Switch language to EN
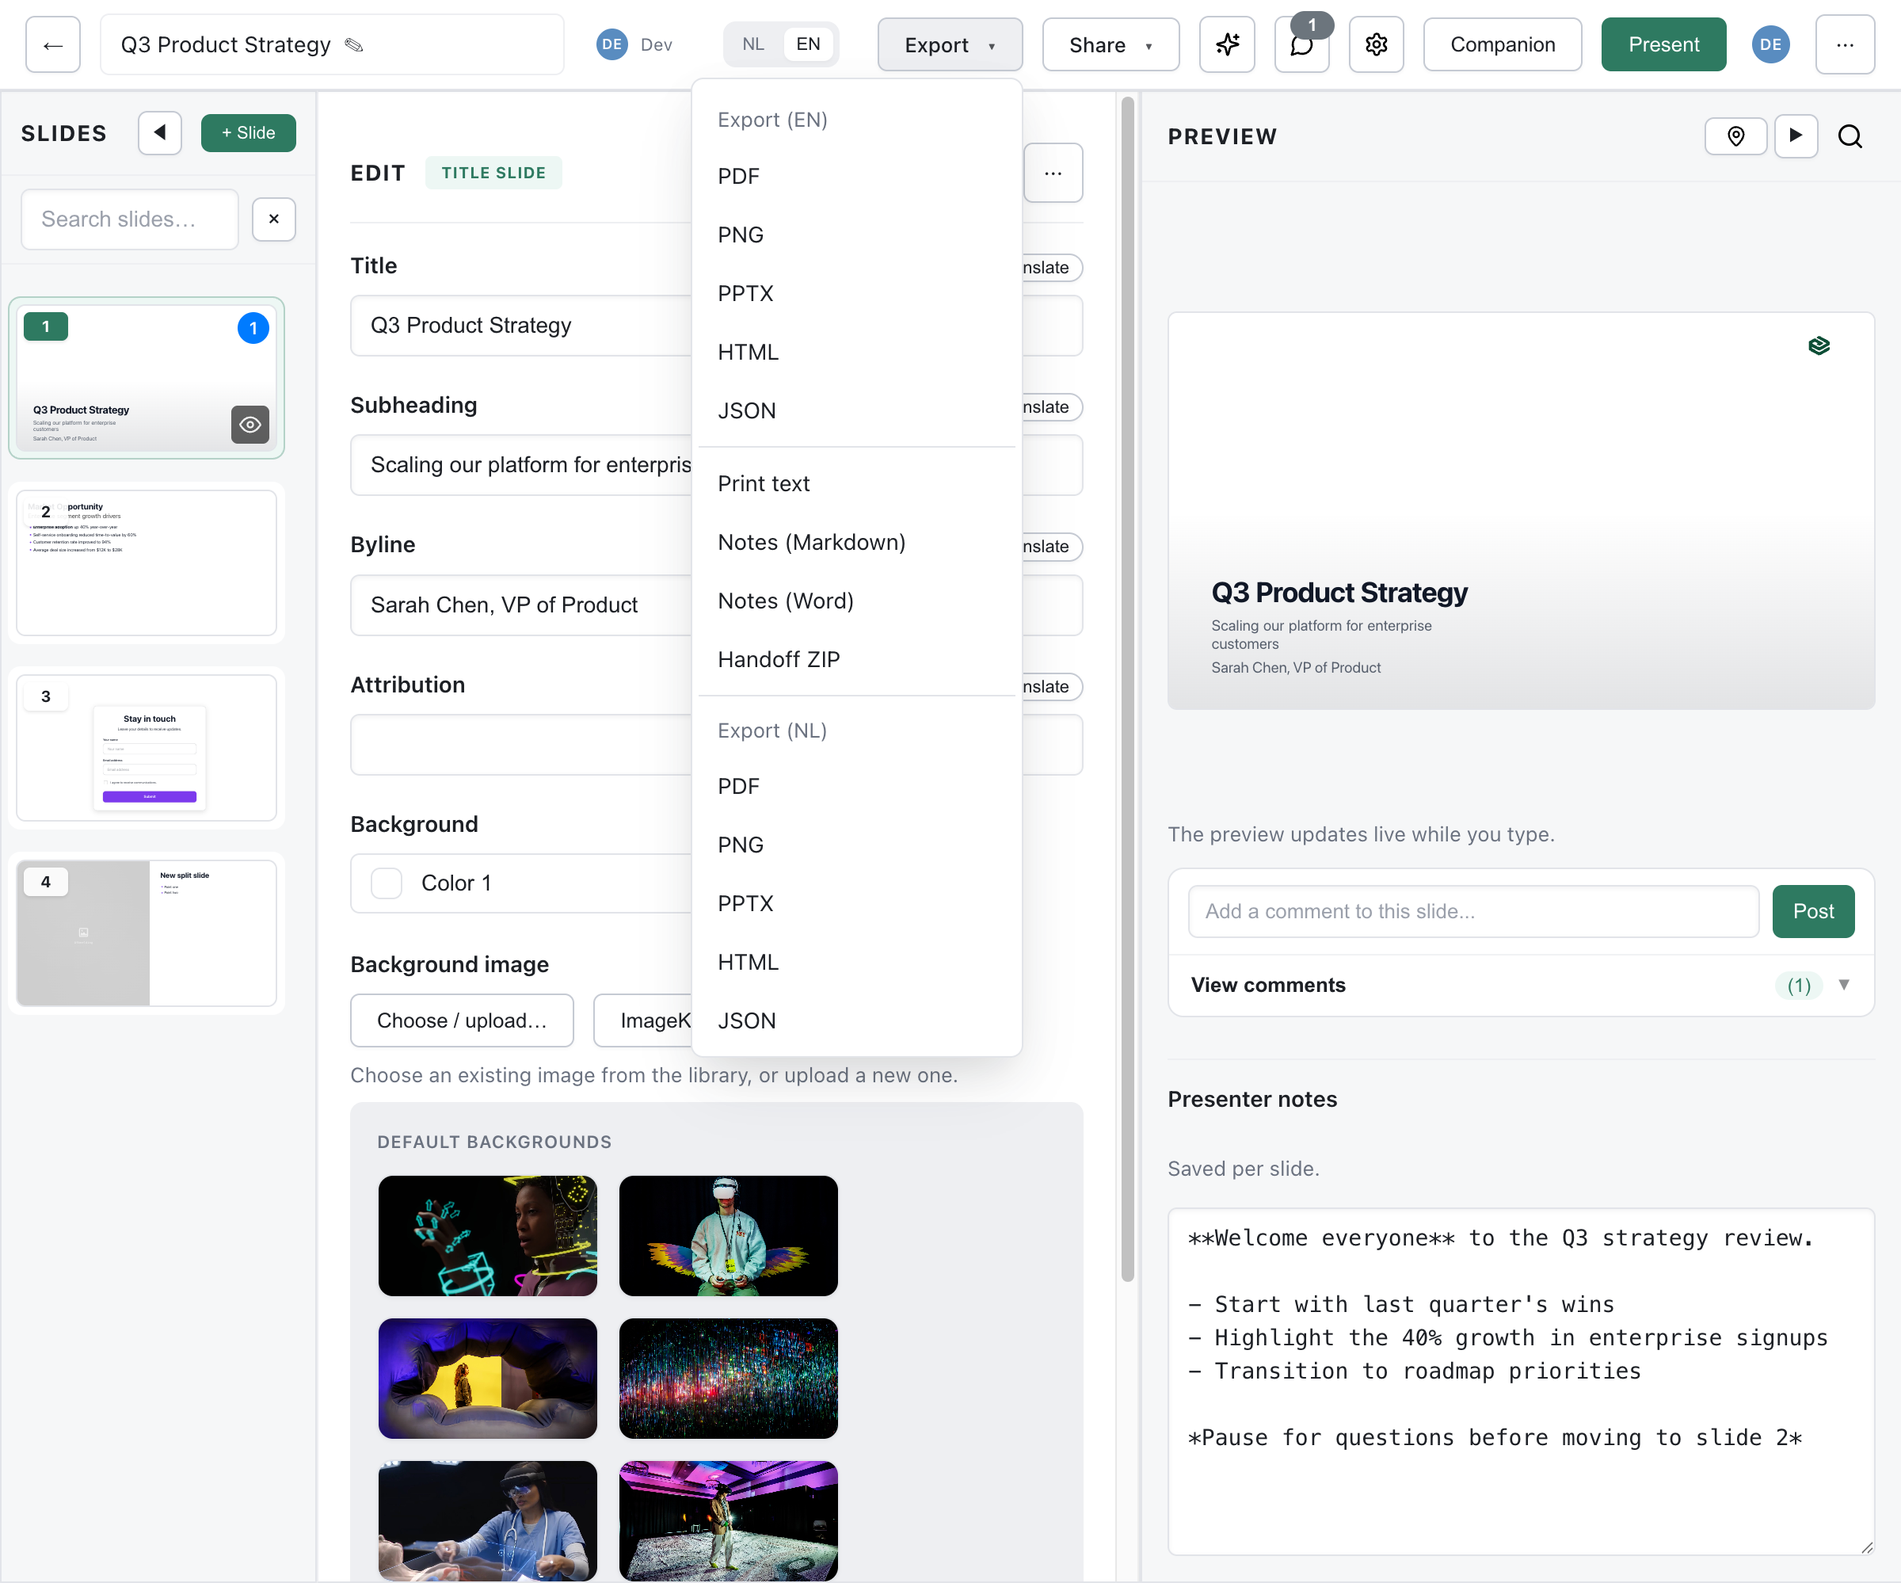Screen dimensions: 1901x1583 (809, 44)
